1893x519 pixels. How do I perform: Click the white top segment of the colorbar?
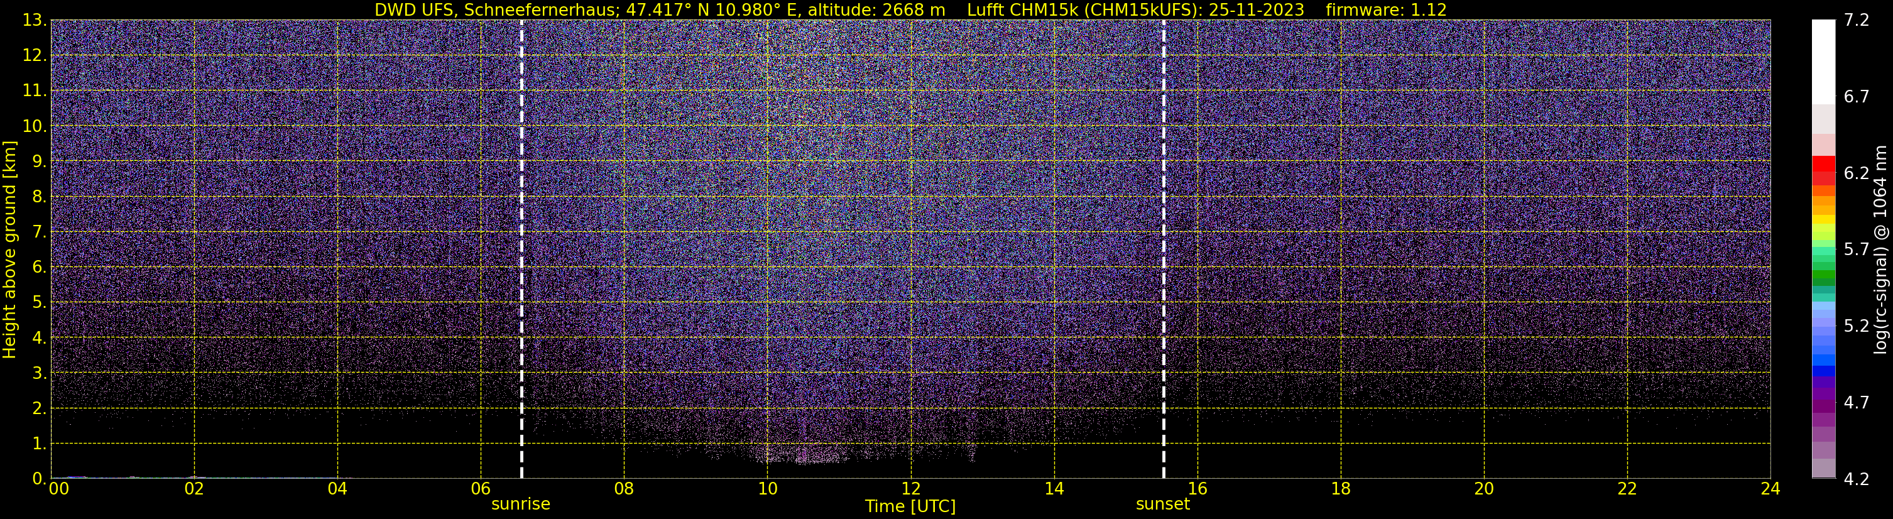pyautogui.click(x=1823, y=62)
